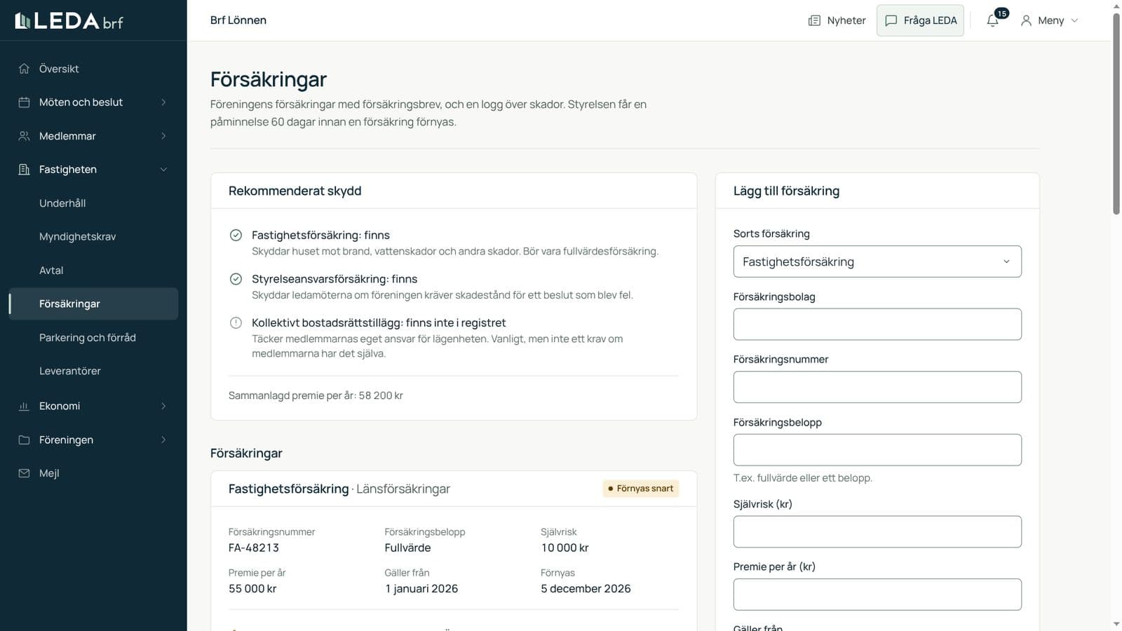Screen dimensions: 1122x631
Task: Open the Meny dropdown arrow
Action: coord(1074,20)
